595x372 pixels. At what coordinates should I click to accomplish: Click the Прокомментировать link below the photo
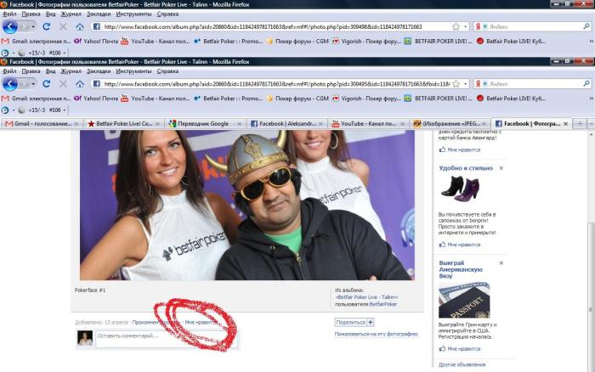[x=156, y=323]
